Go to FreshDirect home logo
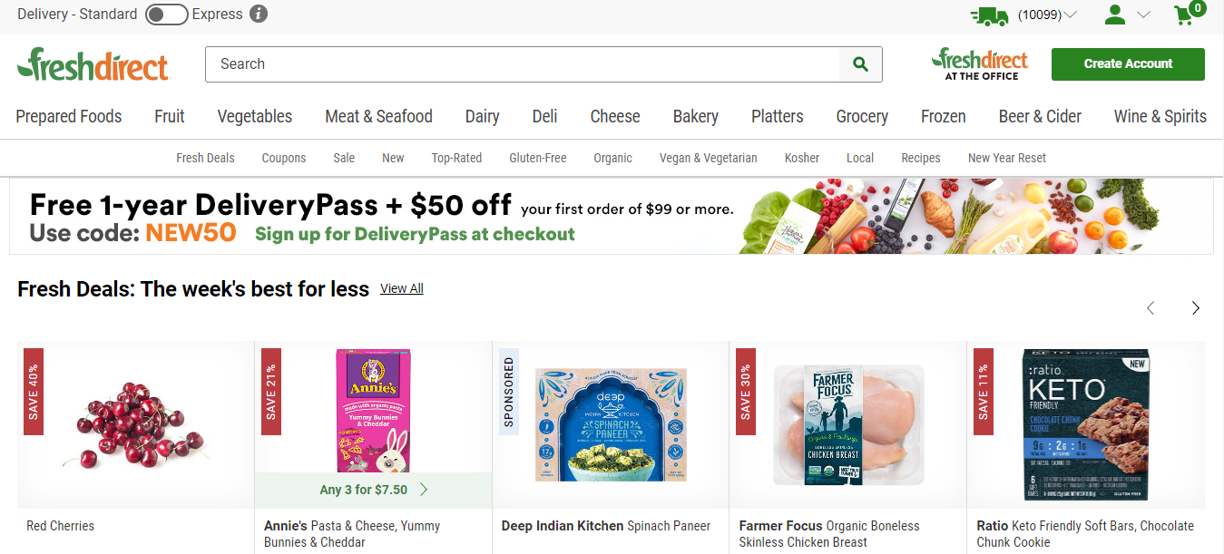 coord(93,64)
